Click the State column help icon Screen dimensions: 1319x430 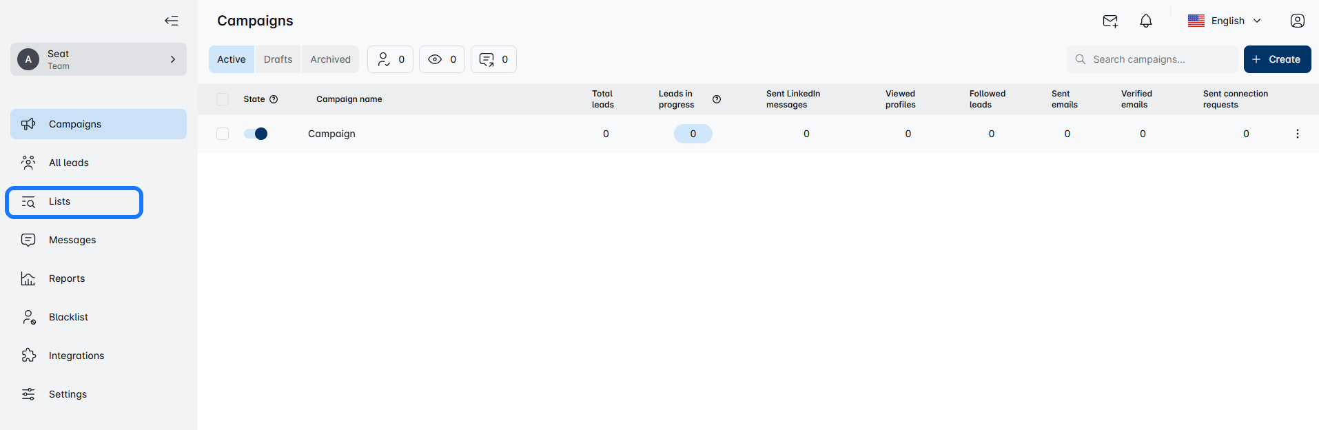(274, 99)
